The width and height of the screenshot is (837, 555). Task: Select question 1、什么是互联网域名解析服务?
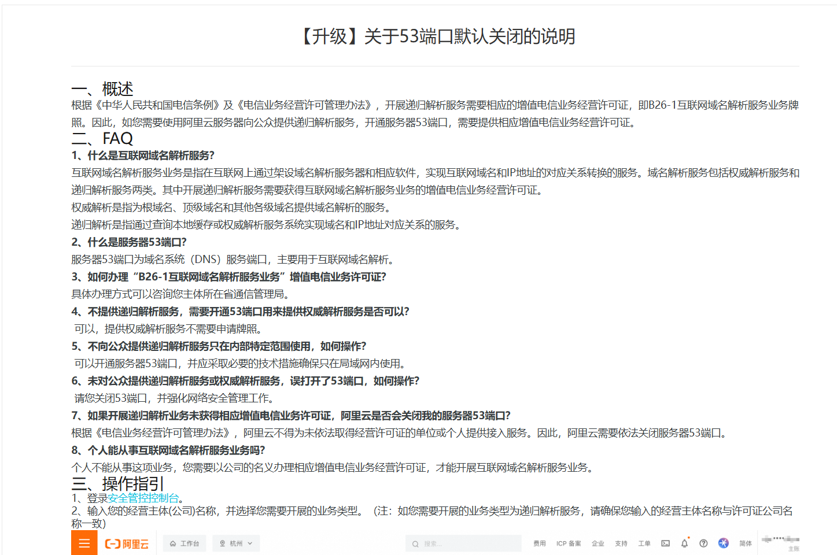(x=143, y=156)
